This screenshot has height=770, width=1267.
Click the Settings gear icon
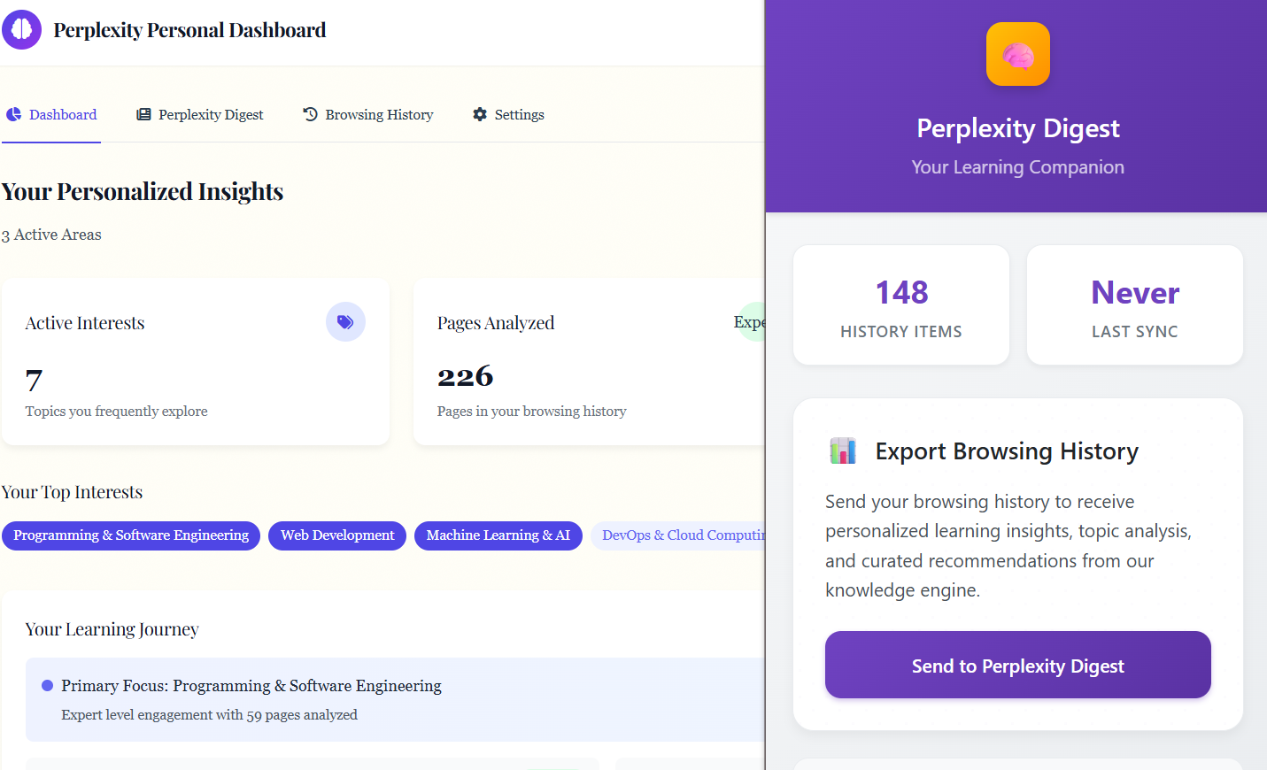480,114
